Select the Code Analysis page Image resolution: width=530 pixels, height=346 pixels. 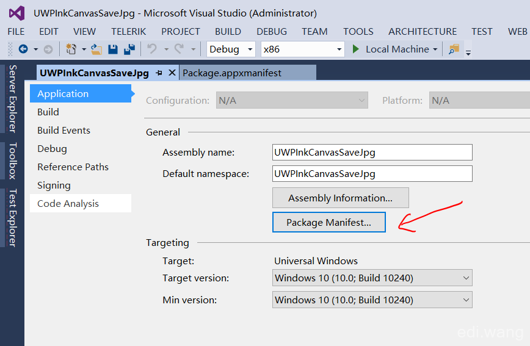click(x=81, y=203)
